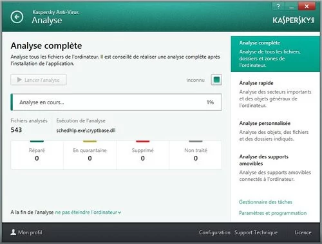Click the 1% progress value
Screen dimensions: 322x244
pyautogui.click(x=210, y=102)
